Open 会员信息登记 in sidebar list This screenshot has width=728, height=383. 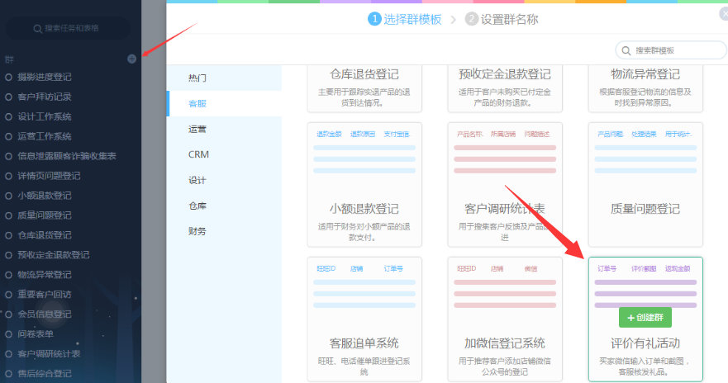point(45,314)
